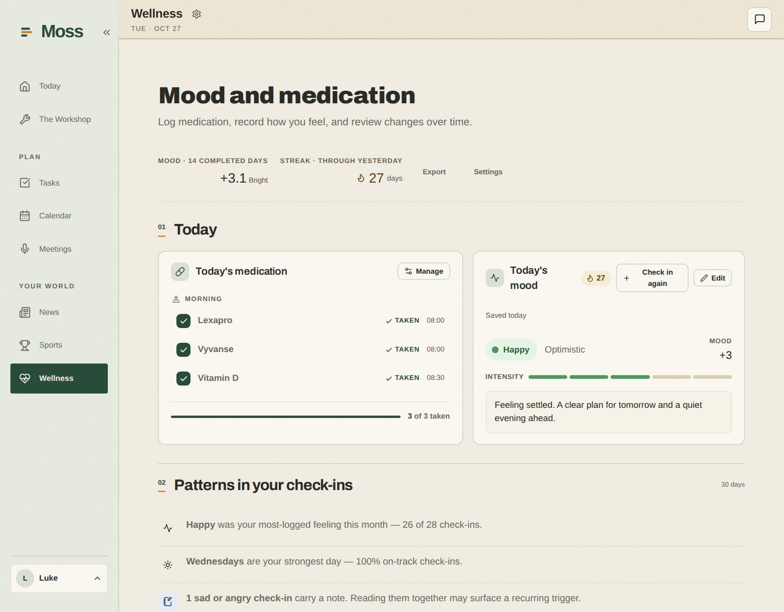Image resolution: width=784 pixels, height=612 pixels.
Task: Click the 30 days range label
Action: coord(733,485)
